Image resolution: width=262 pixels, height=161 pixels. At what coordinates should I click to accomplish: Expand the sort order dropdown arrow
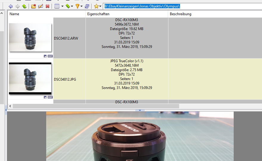click(72, 6)
